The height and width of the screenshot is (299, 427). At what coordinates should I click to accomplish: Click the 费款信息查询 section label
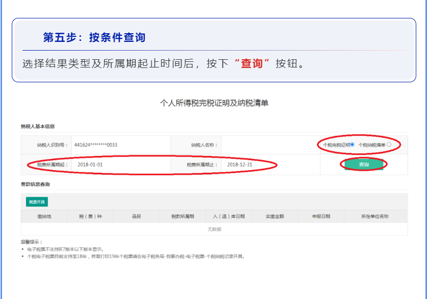click(x=35, y=184)
